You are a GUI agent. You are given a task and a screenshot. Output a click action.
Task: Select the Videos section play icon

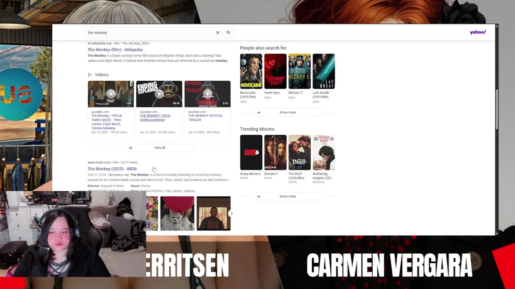[x=90, y=75]
